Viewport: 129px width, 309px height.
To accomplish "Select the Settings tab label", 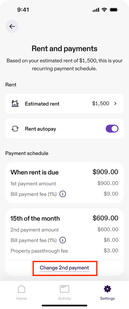I will point(107,298).
